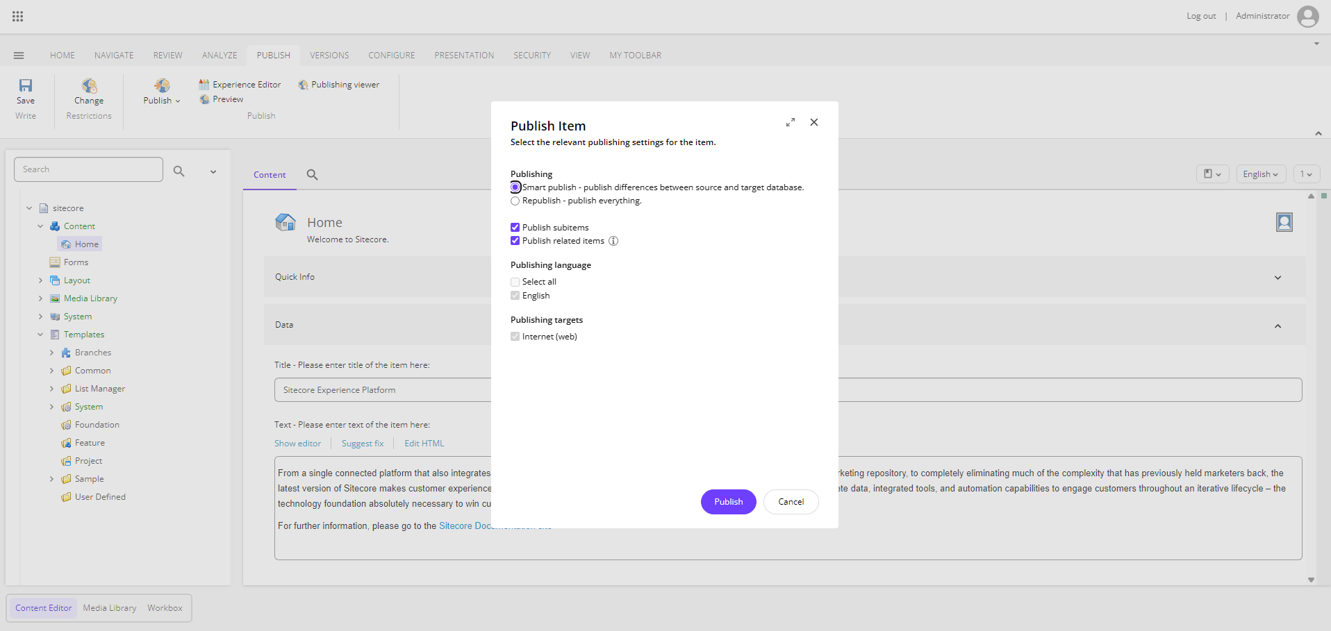Uncheck Publish subitems checkbox

click(x=515, y=228)
